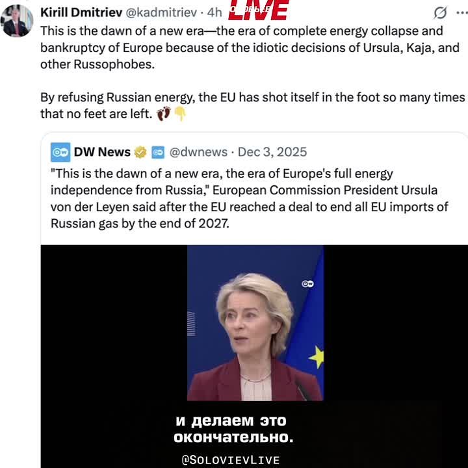The height and width of the screenshot is (468, 468).
Task: Click the gold verified badge beside DW News
Action: tap(140, 152)
